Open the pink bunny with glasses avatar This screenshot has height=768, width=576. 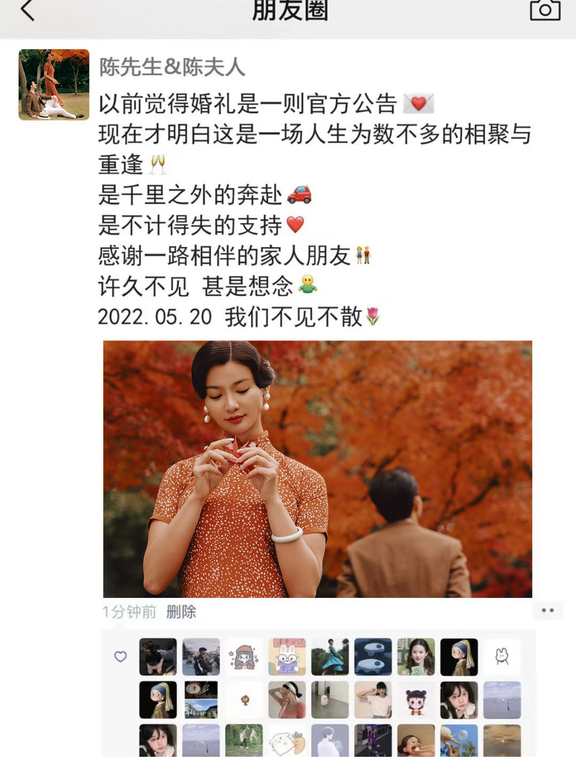[x=287, y=657]
